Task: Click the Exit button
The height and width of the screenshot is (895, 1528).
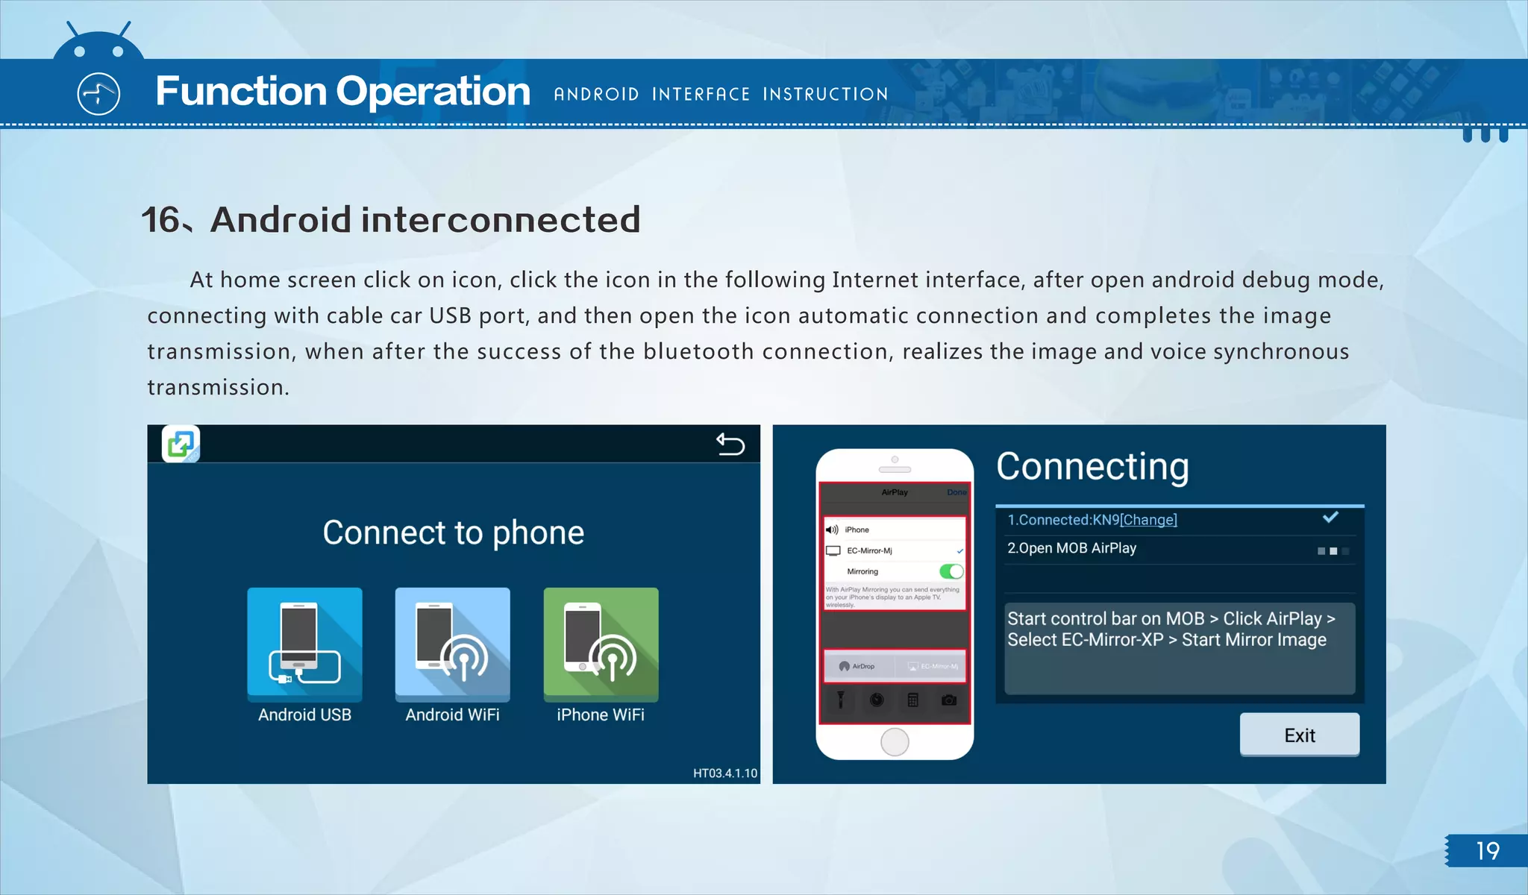Action: (1299, 735)
